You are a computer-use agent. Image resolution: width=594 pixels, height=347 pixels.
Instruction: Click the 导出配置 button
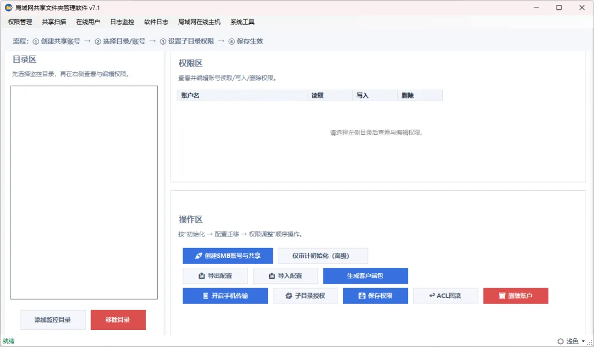point(215,276)
